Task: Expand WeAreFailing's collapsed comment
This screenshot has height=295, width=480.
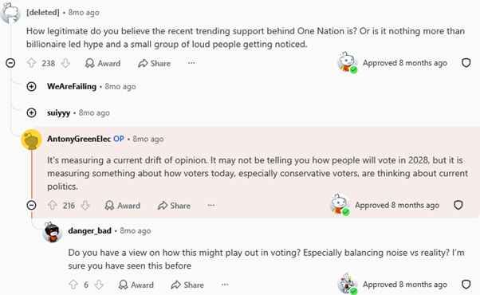Action: click(x=31, y=87)
